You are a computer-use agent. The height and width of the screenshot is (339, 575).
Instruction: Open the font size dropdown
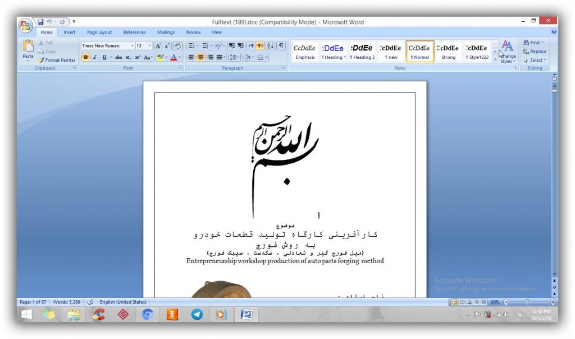click(x=149, y=46)
